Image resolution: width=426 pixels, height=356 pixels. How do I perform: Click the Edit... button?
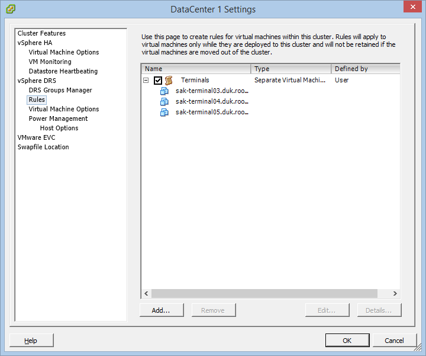click(327, 310)
